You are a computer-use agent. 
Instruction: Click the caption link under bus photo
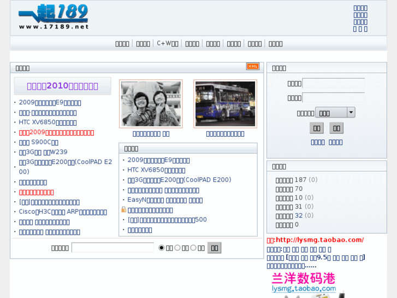click(x=225, y=133)
